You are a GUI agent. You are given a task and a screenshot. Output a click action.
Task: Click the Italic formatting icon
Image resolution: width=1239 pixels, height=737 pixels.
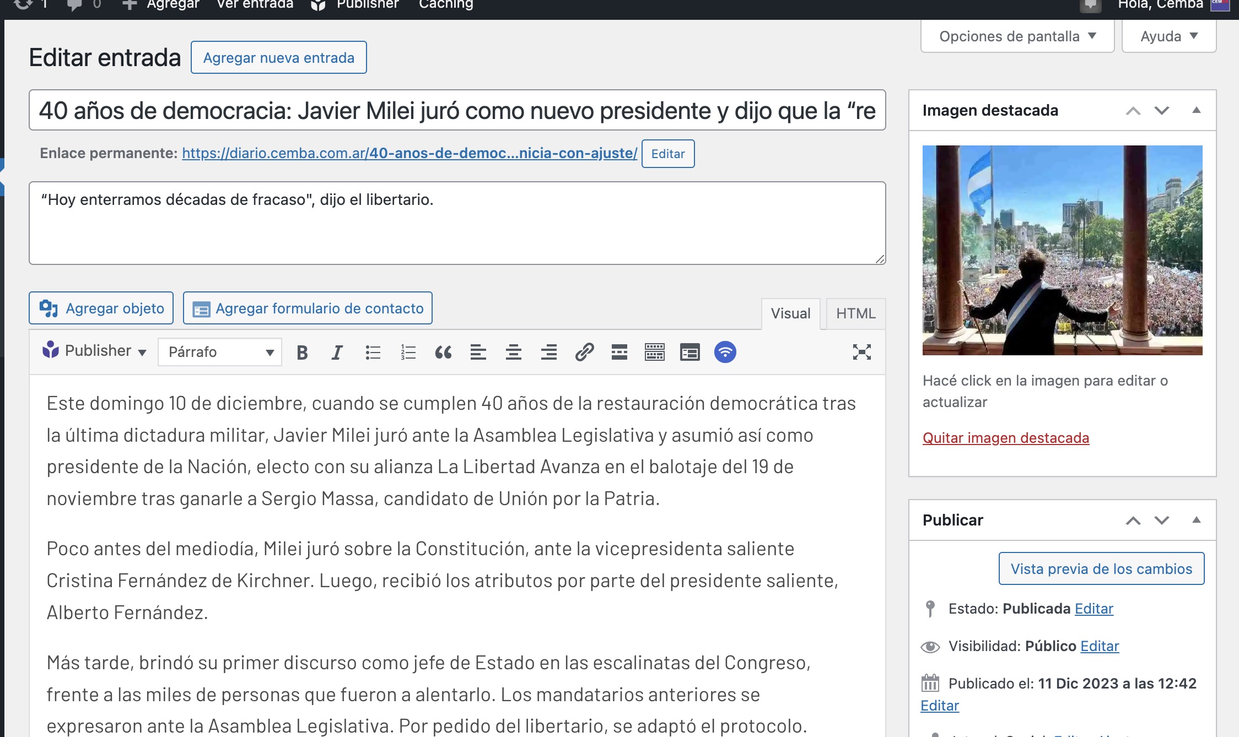[337, 352]
